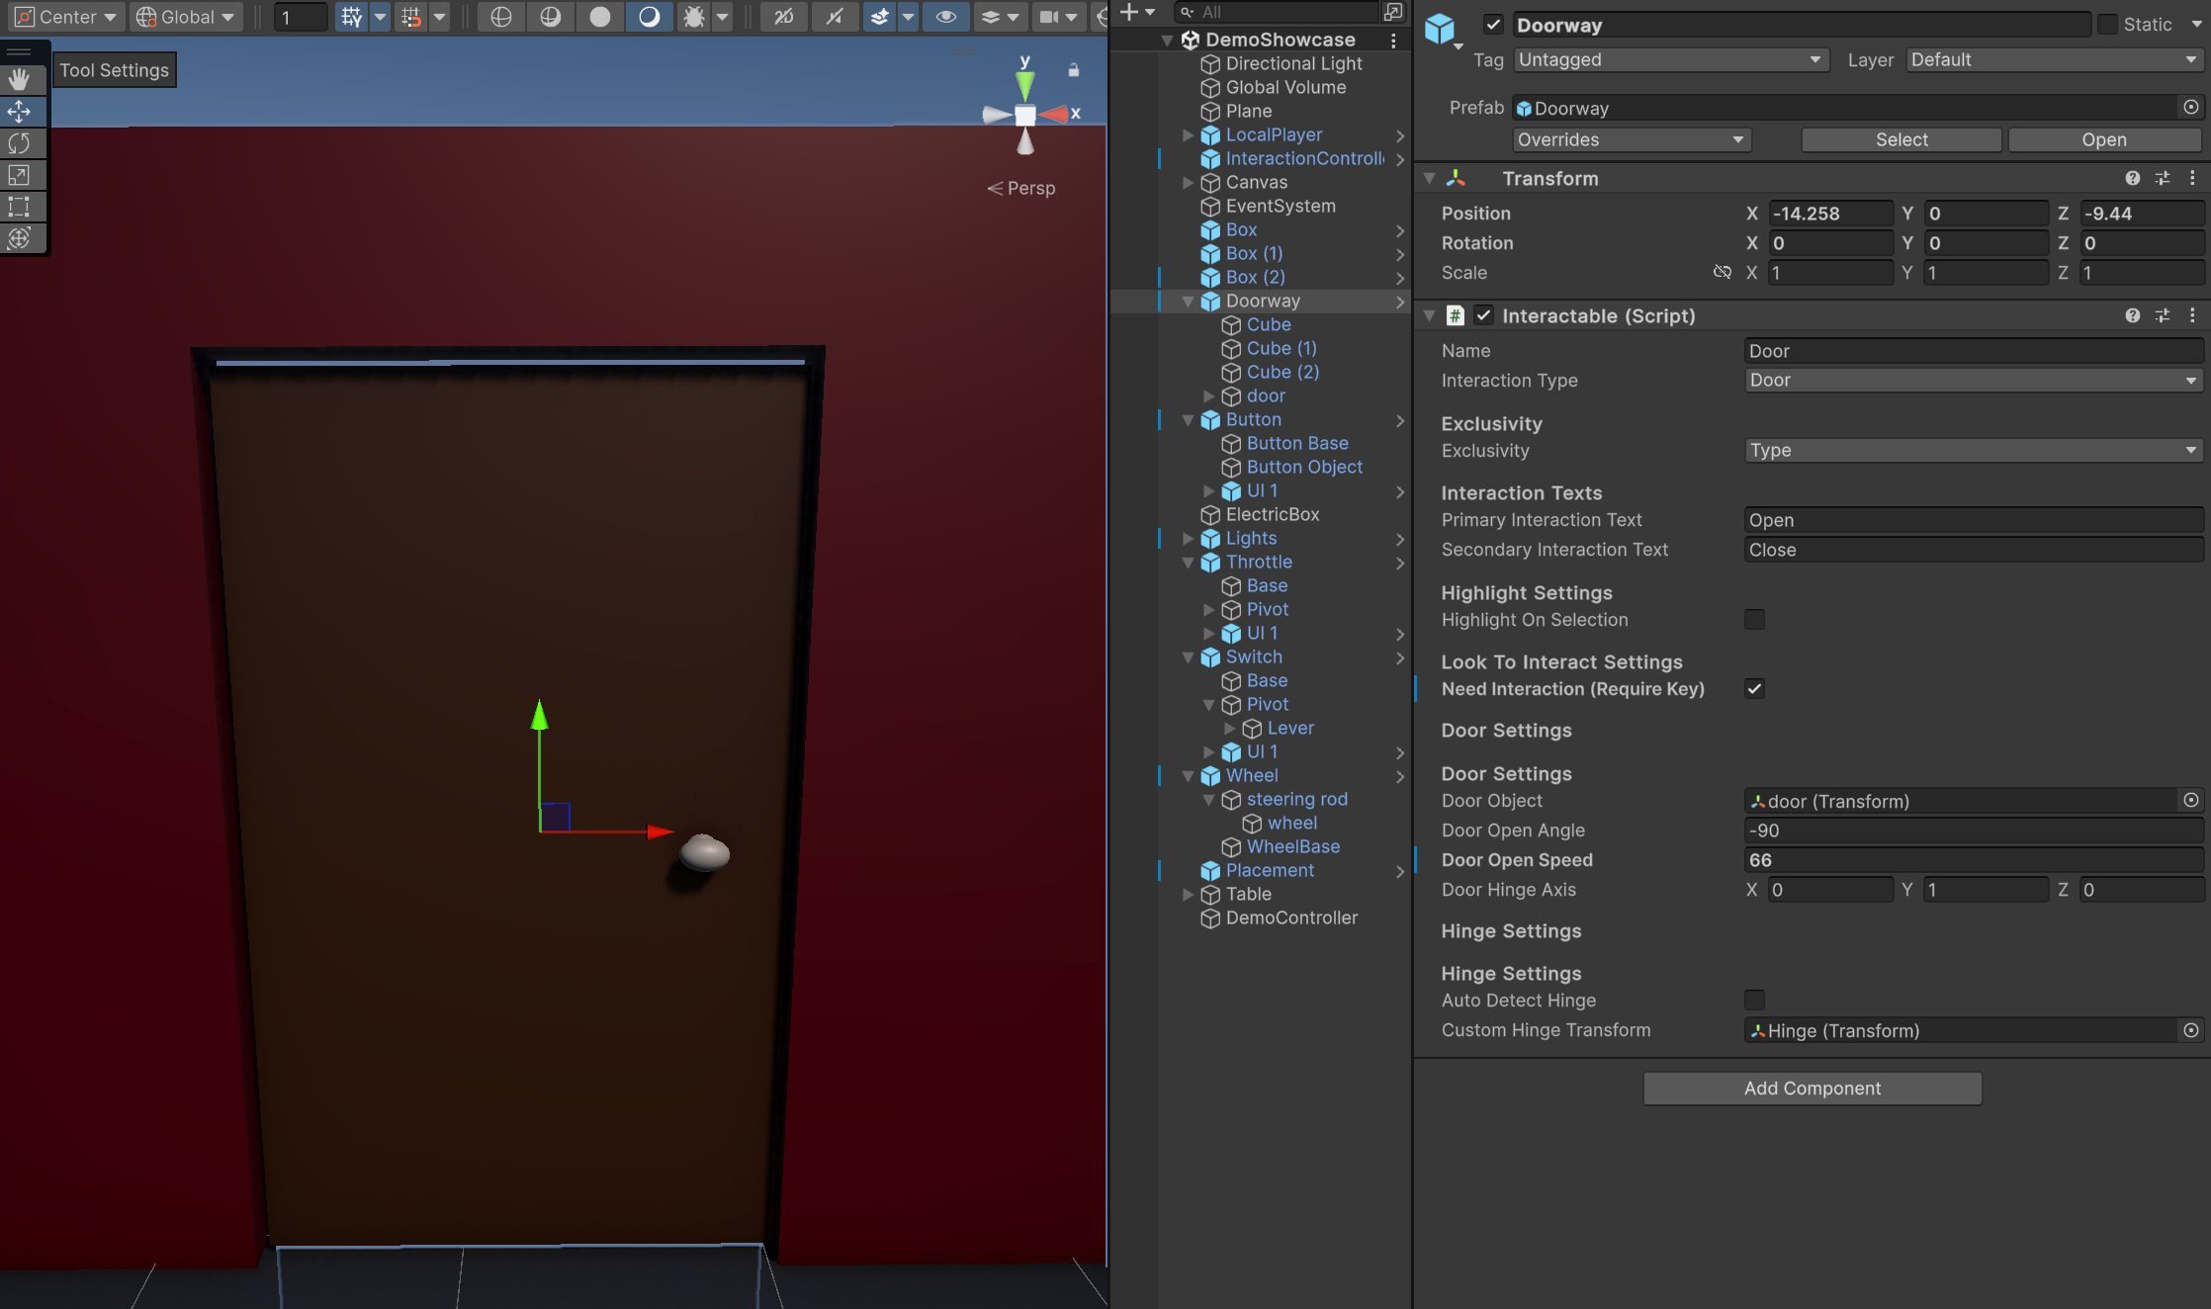
Task: Open the Exclusivity Type dropdown
Action: (x=1974, y=451)
